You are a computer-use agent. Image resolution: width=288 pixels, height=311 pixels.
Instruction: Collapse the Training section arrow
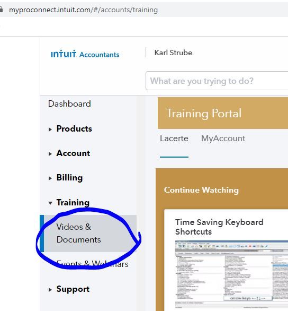point(50,203)
